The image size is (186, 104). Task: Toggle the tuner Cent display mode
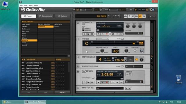[x=141, y=42]
